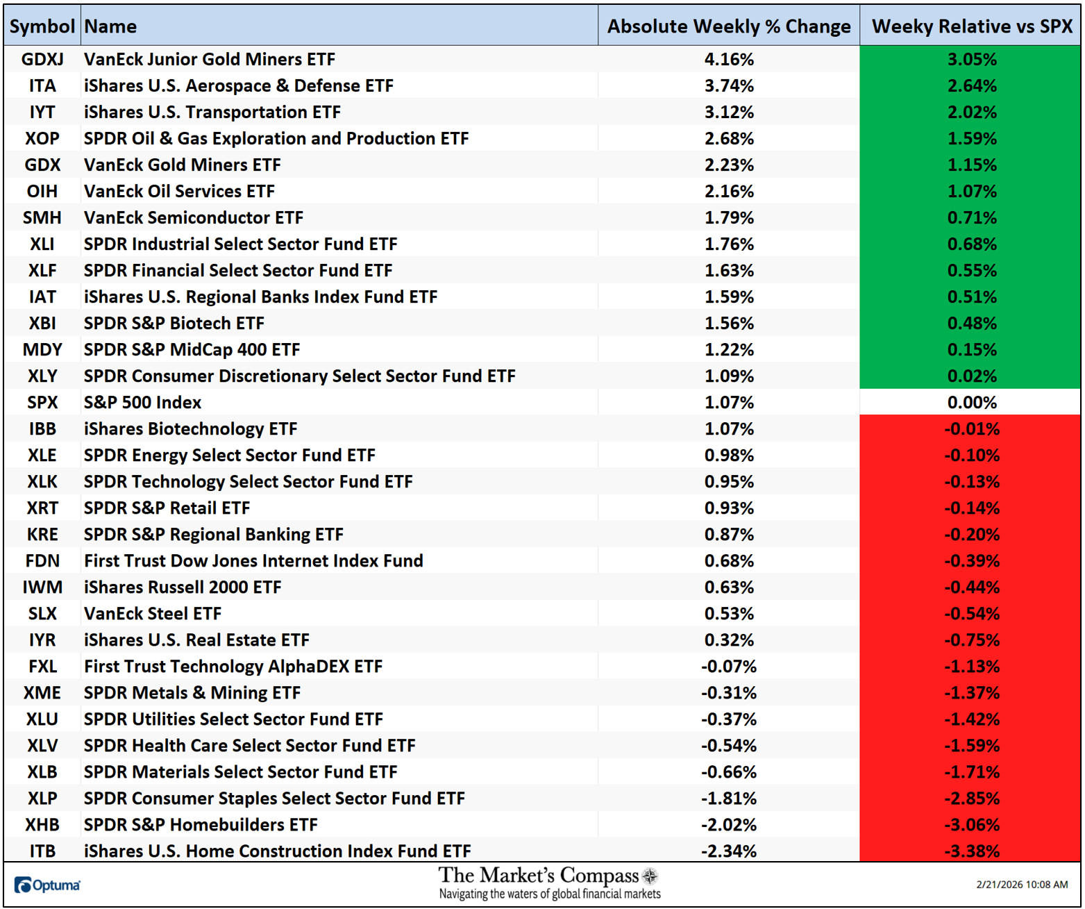Select the XOP symbol cell
1085x909 pixels.
tap(42, 138)
